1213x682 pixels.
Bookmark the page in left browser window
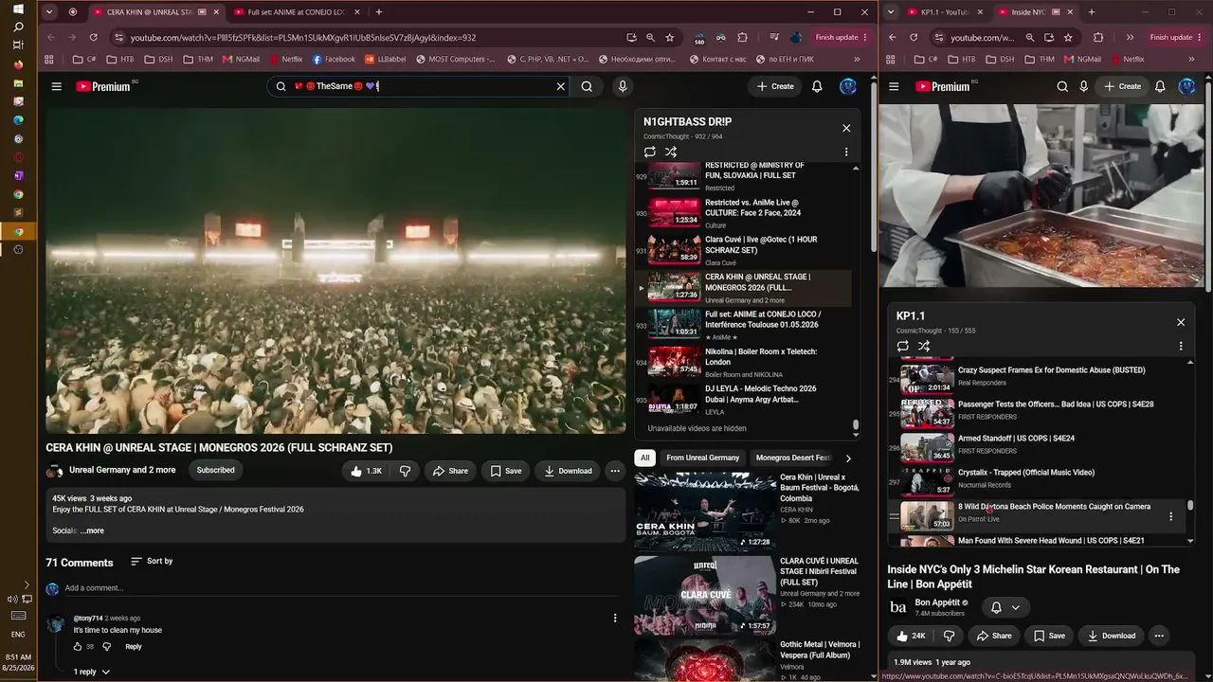click(670, 38)
